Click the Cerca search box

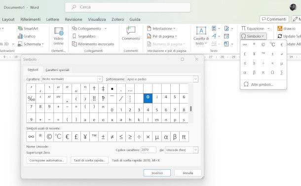128,7
